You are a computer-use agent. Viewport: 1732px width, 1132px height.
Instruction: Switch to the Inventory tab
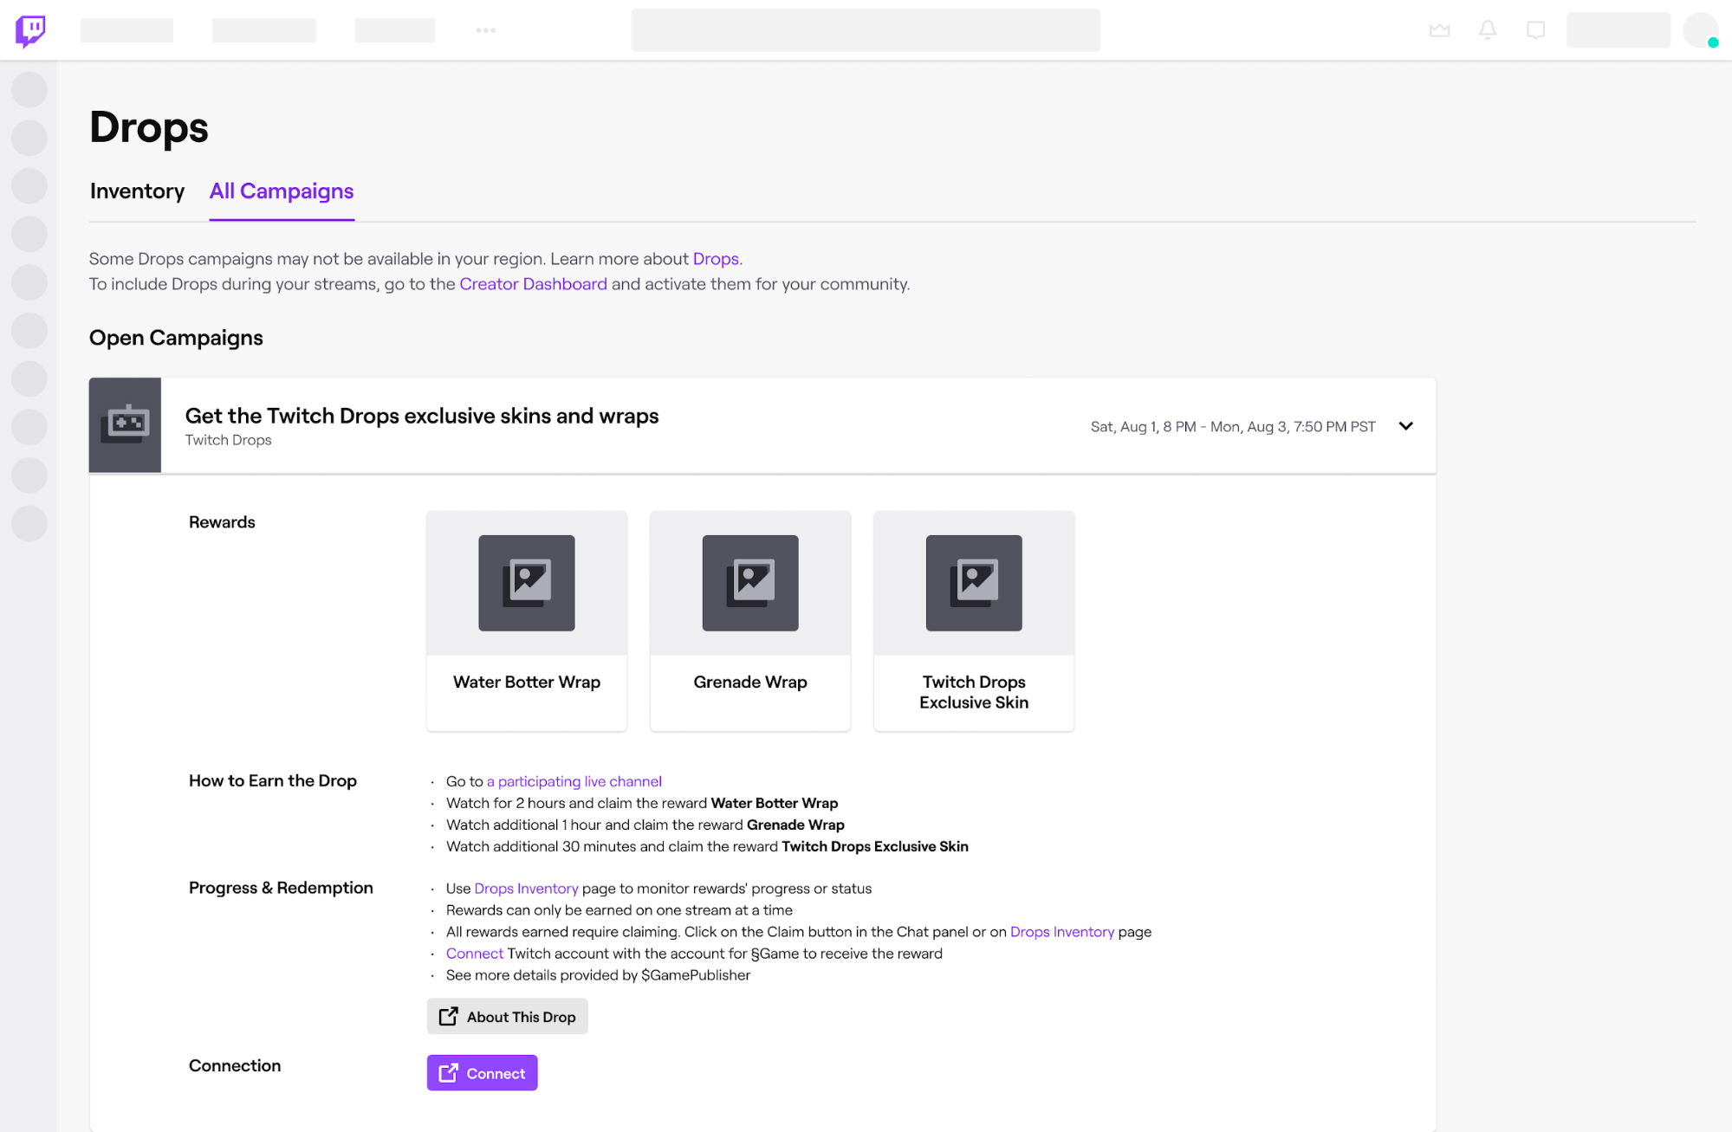pos(137,191)
